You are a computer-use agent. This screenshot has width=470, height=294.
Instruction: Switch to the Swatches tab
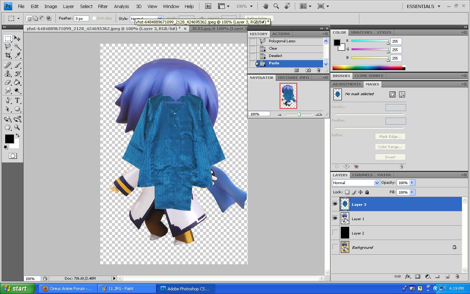click(361, 32)
